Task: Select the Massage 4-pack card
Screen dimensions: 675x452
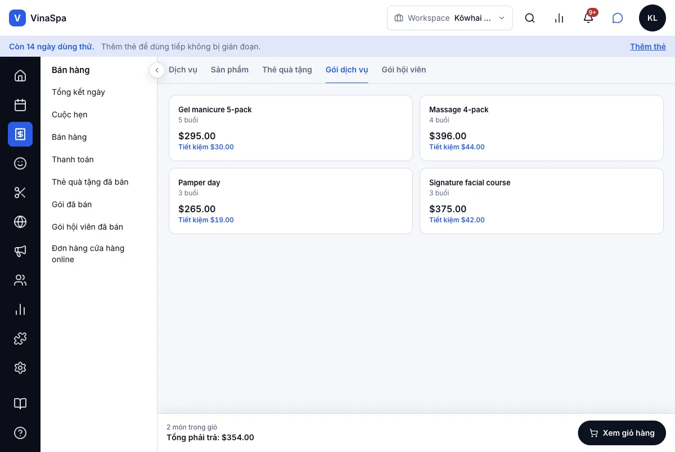Action: (x=542, y=128)
